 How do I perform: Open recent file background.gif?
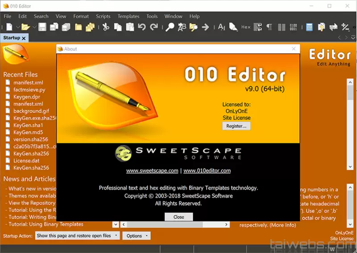pyautogui.click(x=31, y=111)
